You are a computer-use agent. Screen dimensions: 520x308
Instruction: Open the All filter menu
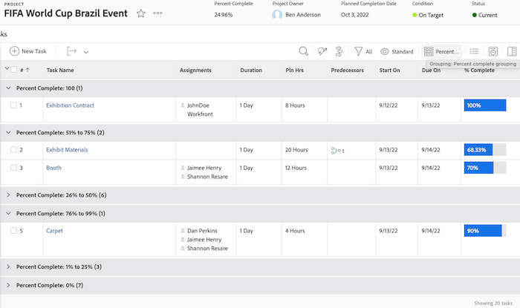click(363, 51)
